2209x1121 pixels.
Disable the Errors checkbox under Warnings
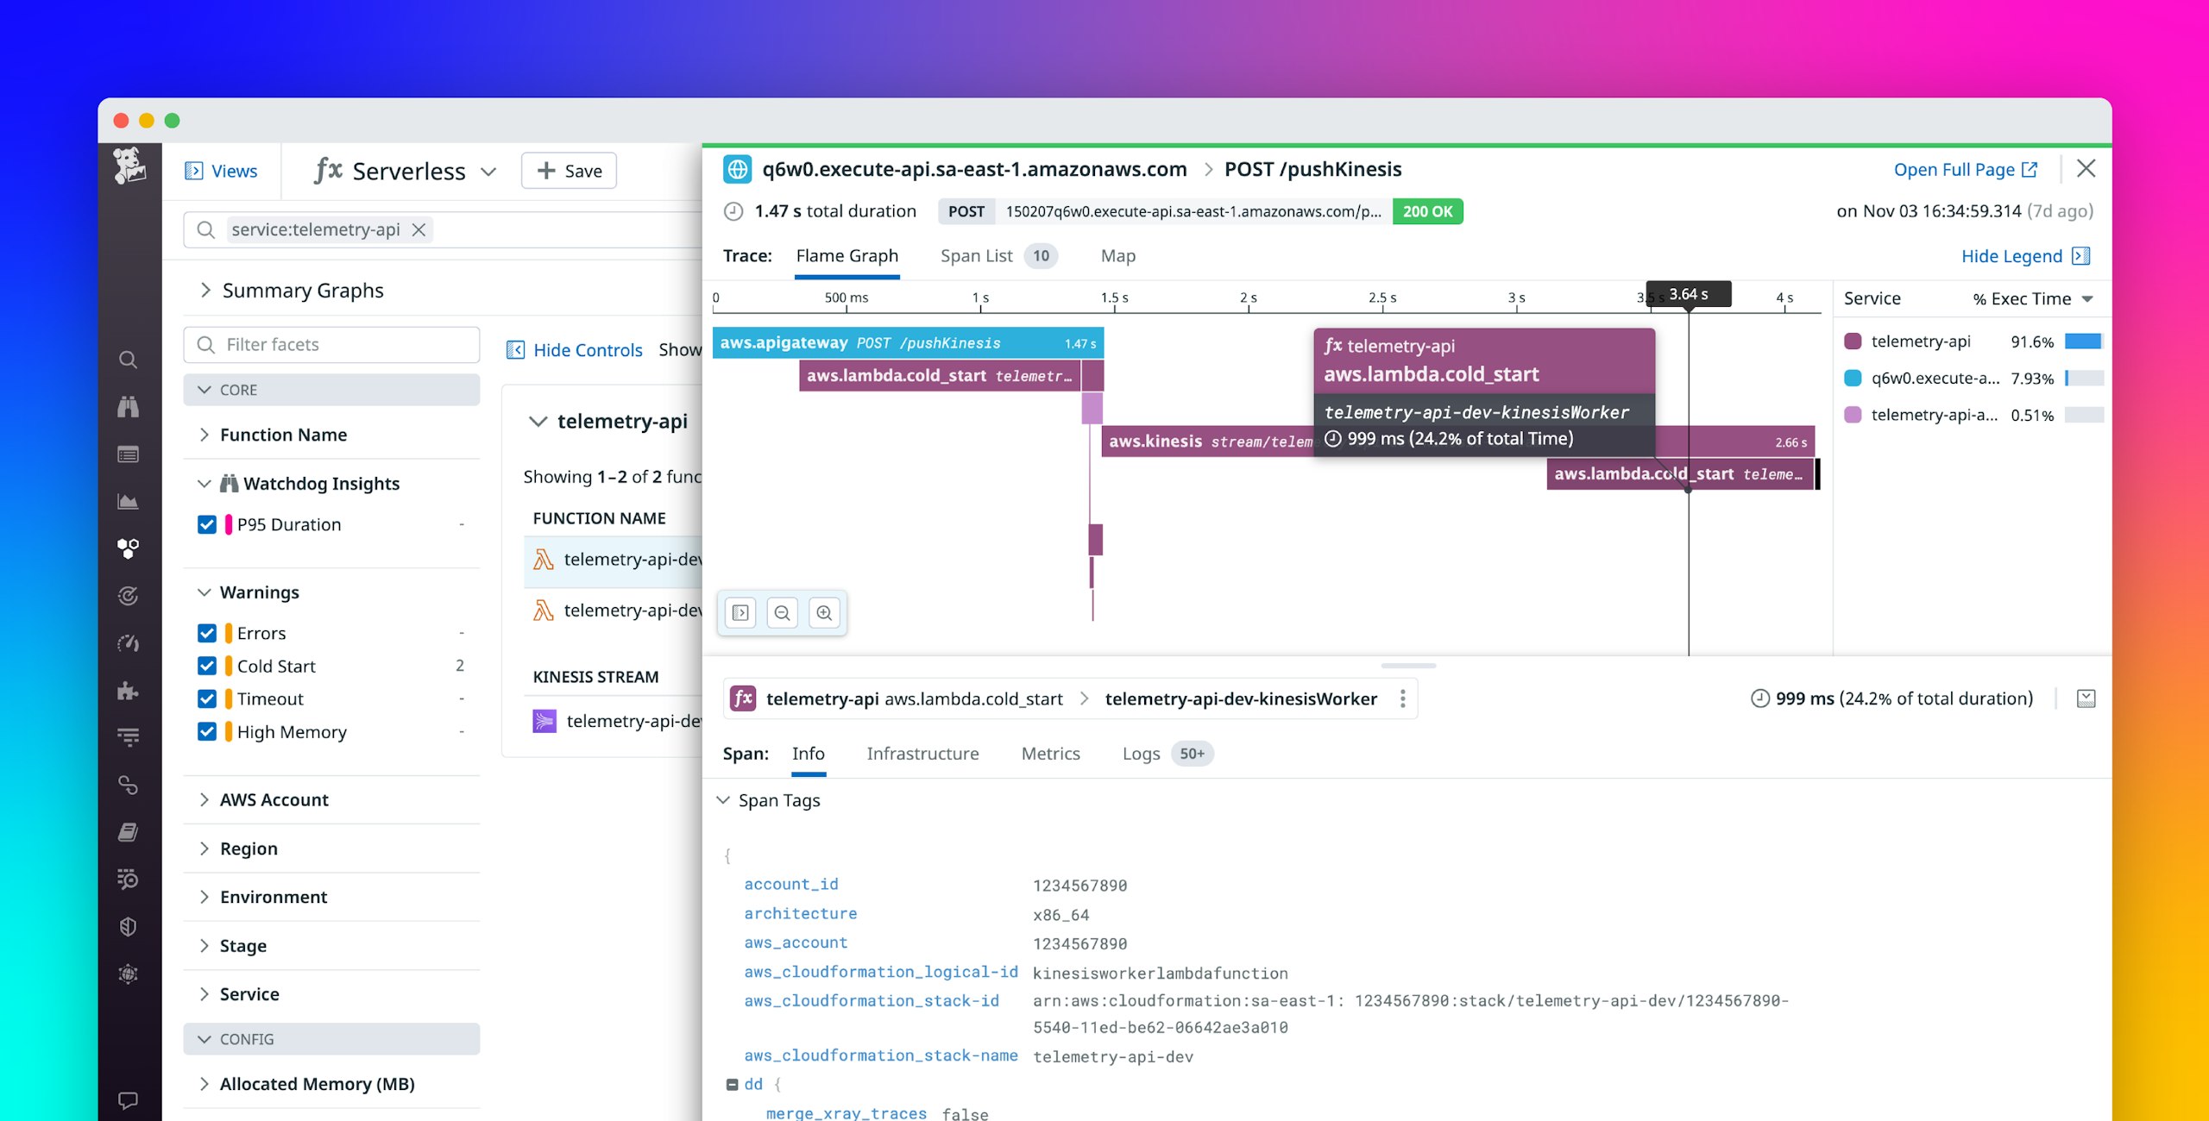207,632
